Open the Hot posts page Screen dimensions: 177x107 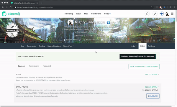[x=86, y=14]
